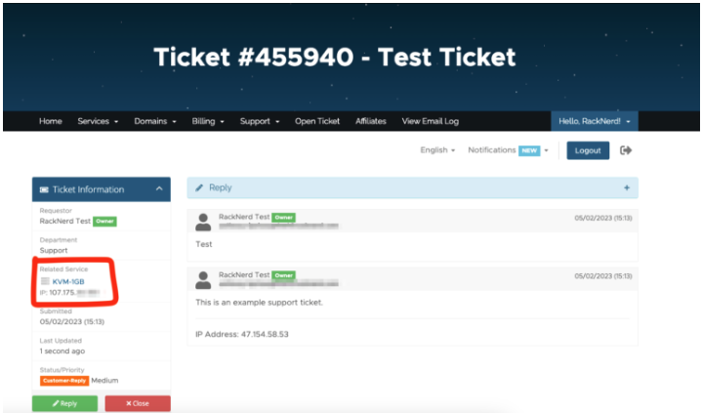The height and width of the screenshot is (413, 702).
Task: Click the 'IP Address: 47.154.58.53' text
Action: [242, 334]
